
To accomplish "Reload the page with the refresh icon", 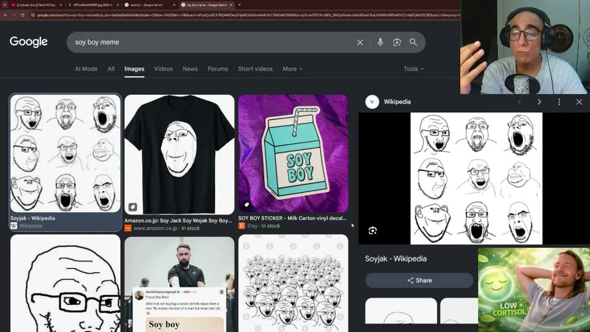I will (23, 15).
